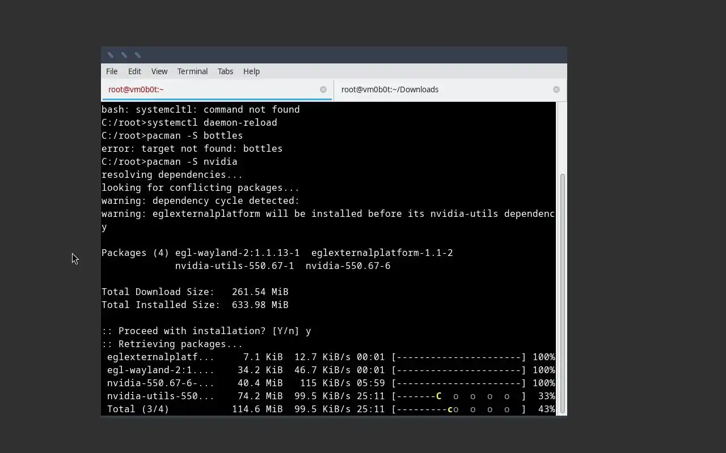Screen dimensions: 726x453
Task: Open the Terminal menu
Action: 192,71
